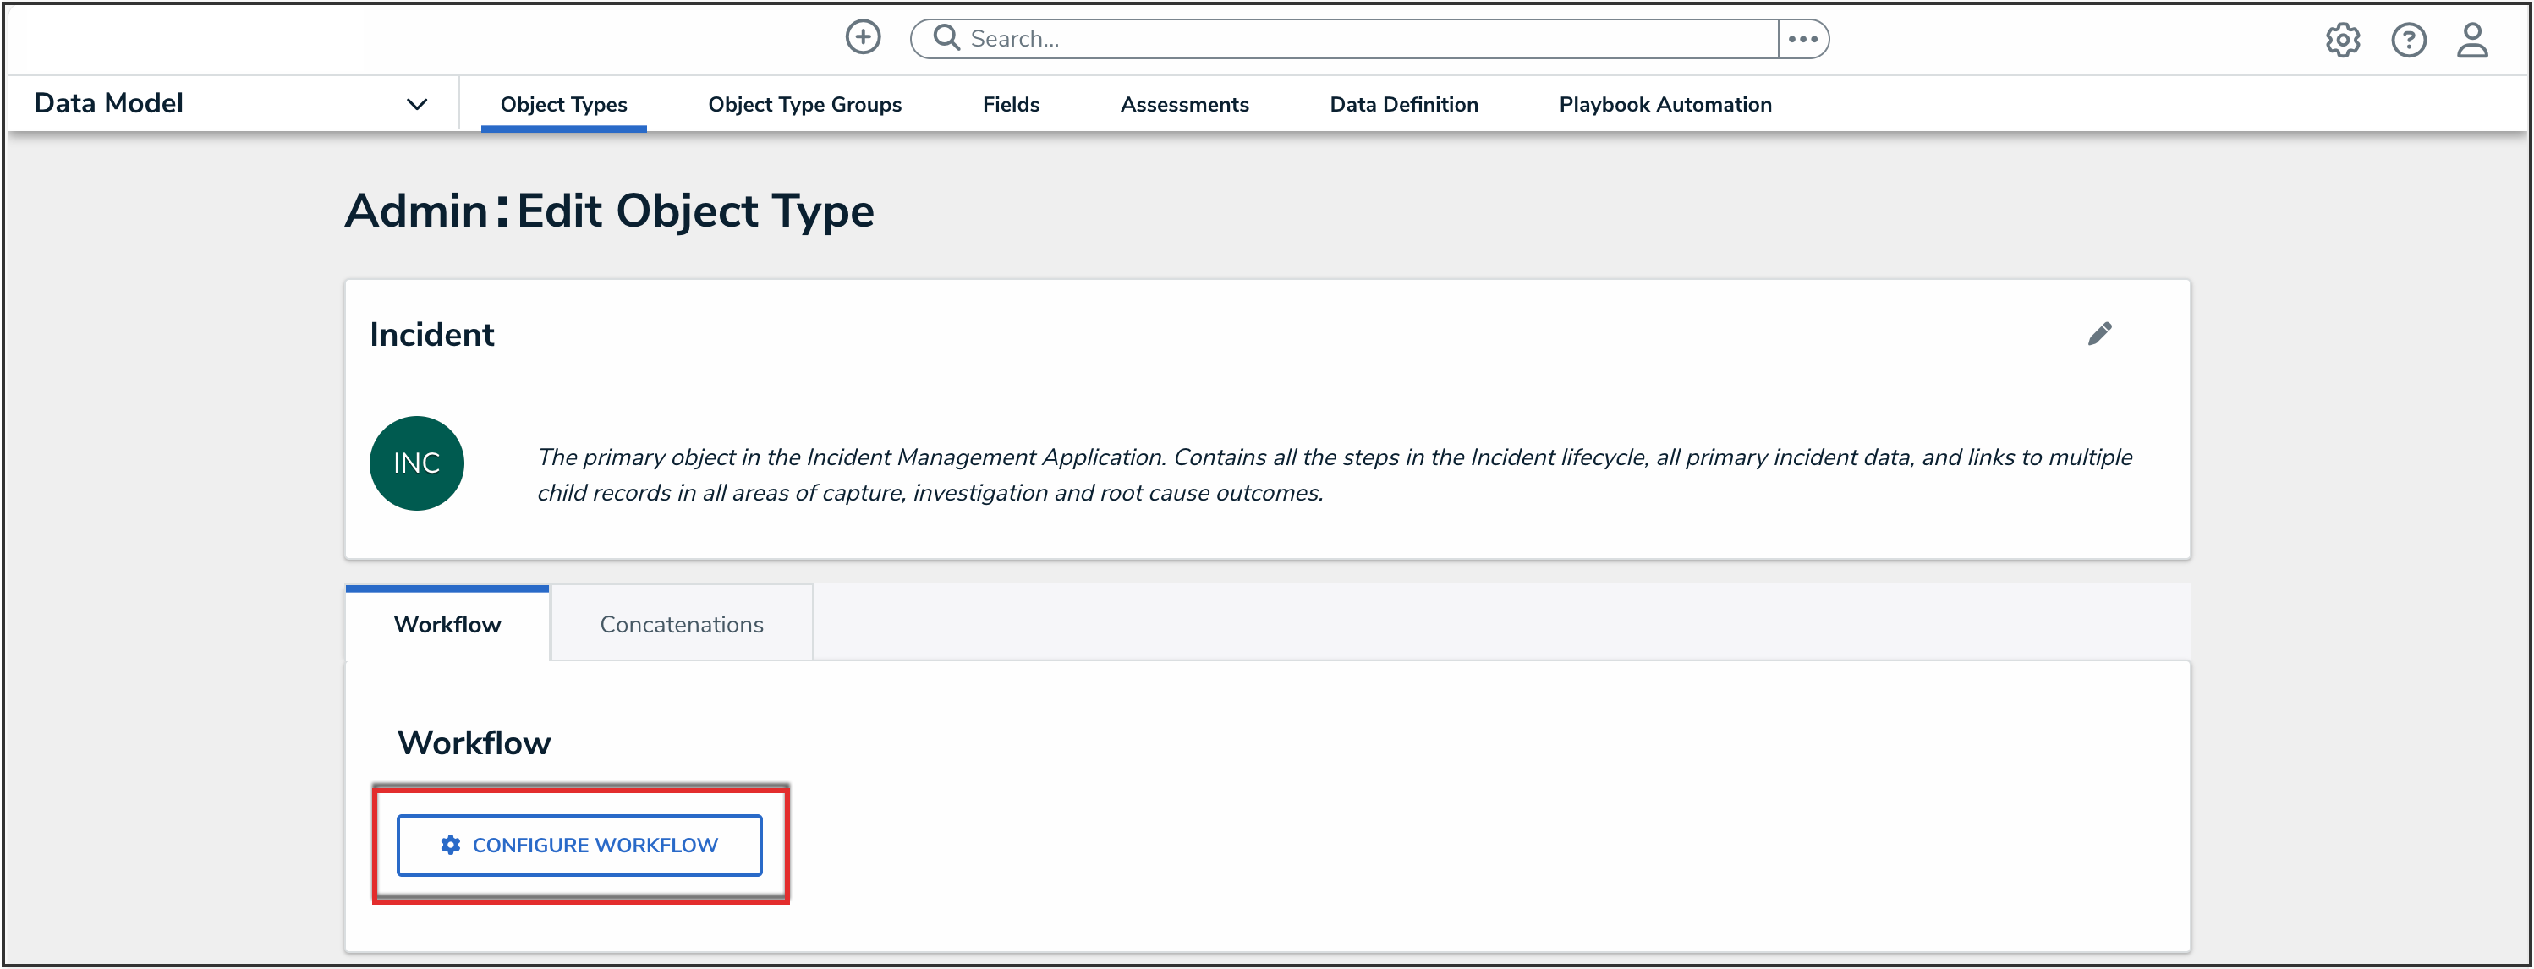Open the three-dots search options
Image resolution: width=2534 pixels, height=969 pixels.
[1802, 38]
